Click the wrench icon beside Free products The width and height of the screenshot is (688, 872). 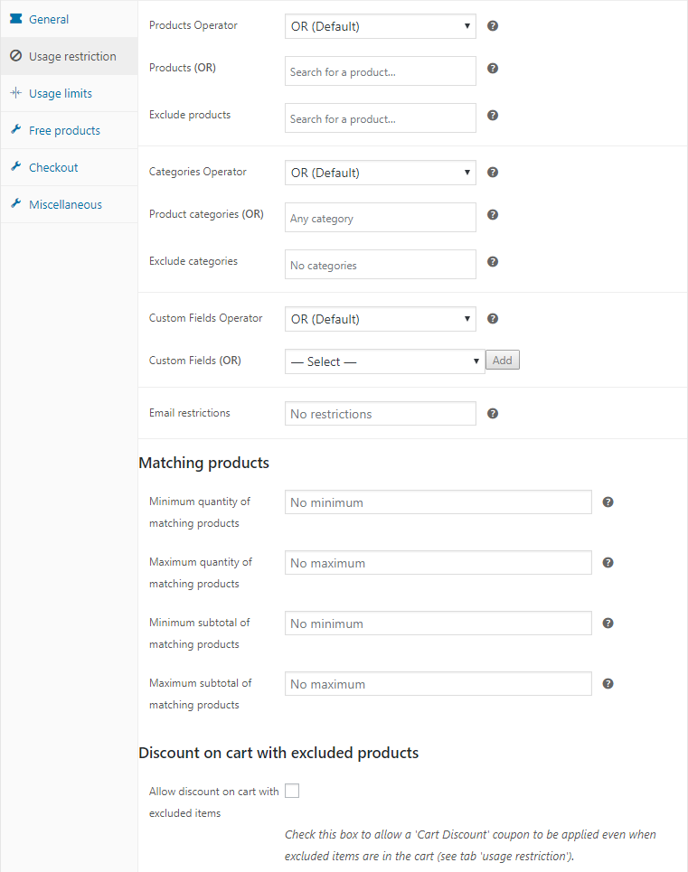[x=16, y=129]
